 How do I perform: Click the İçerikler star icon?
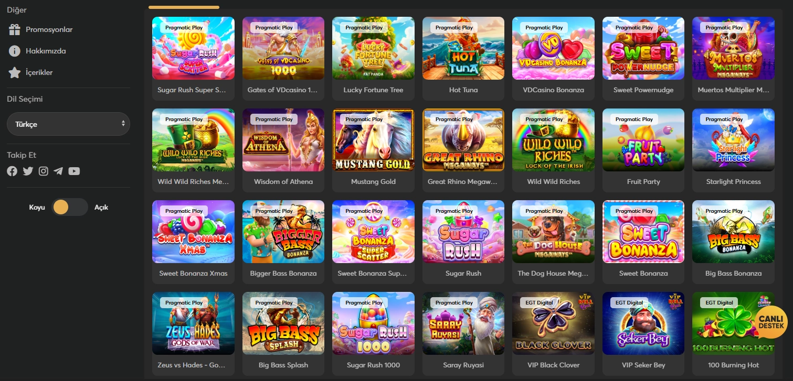click(x=15, y=72)
